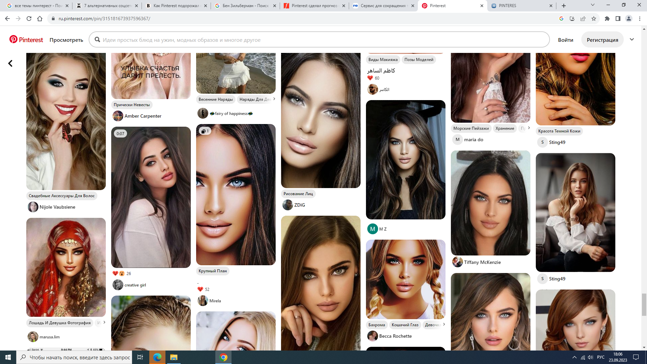Toggle the Chrome side panel icon
This screenshot has height=364, width=647.
pos(618,19)
